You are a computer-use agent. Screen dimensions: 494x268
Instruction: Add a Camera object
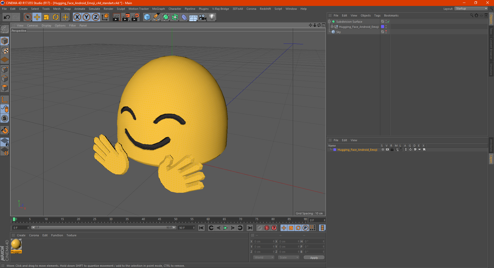tap(203, 17)
